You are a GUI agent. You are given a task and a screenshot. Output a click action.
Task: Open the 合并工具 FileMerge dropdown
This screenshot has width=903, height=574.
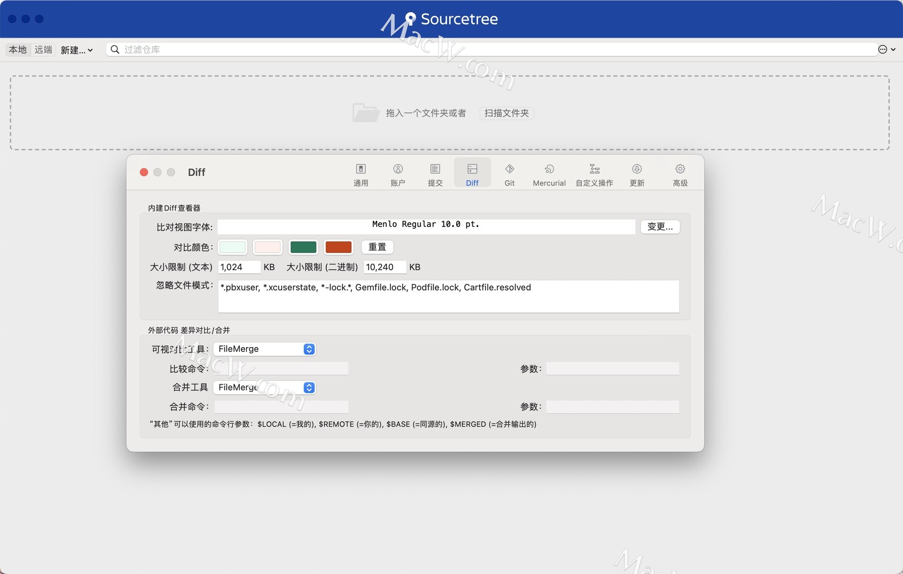pos(264,388)
